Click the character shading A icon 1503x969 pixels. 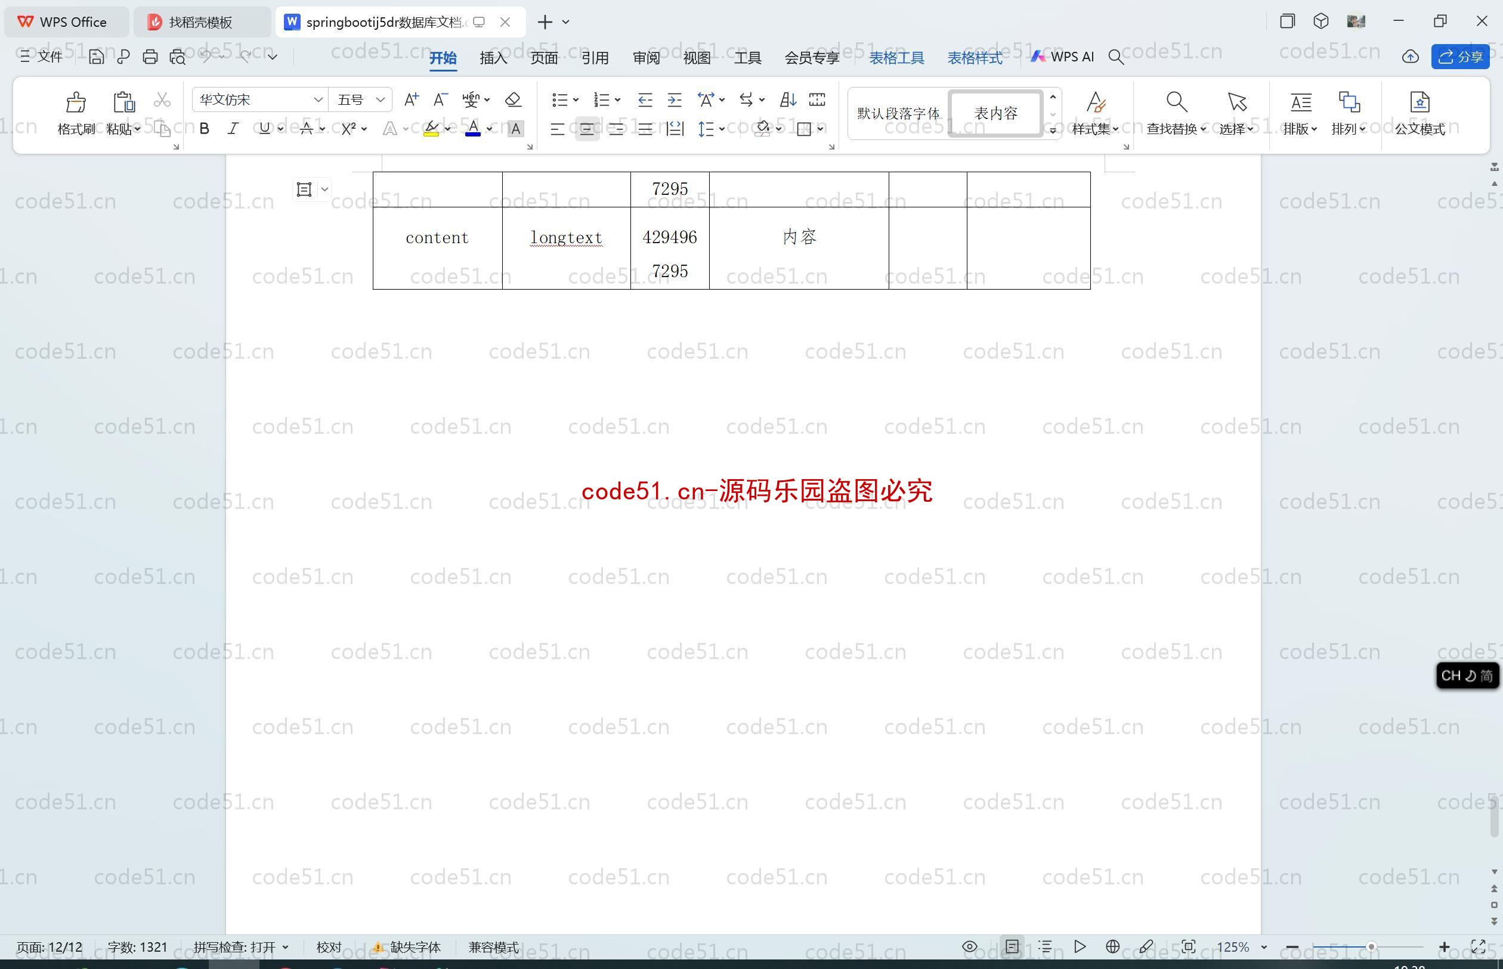(x=515, y=129)
